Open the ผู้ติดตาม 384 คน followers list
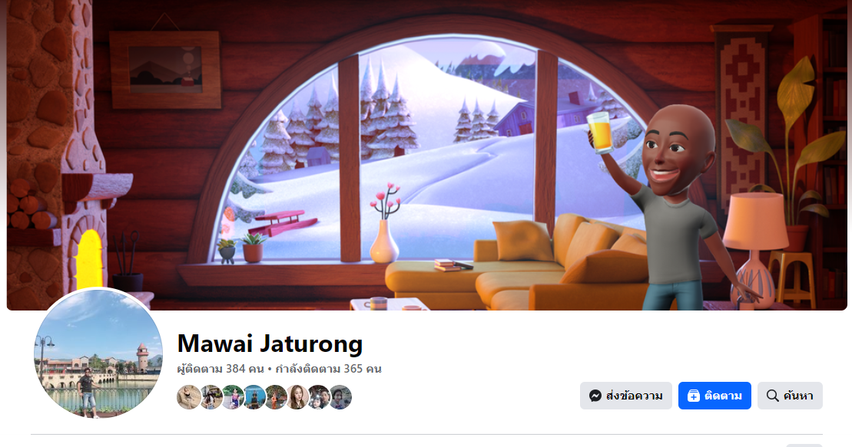852x447 pixels. pyautogui.click(x=220, y=369)
